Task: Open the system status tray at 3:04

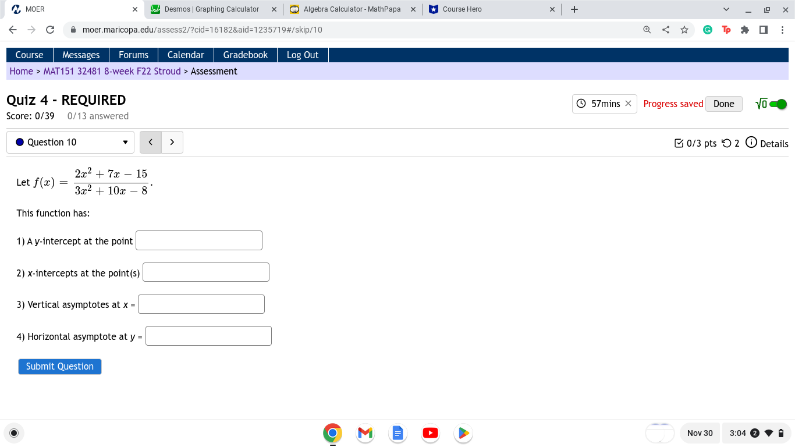Action: (757, 433)
